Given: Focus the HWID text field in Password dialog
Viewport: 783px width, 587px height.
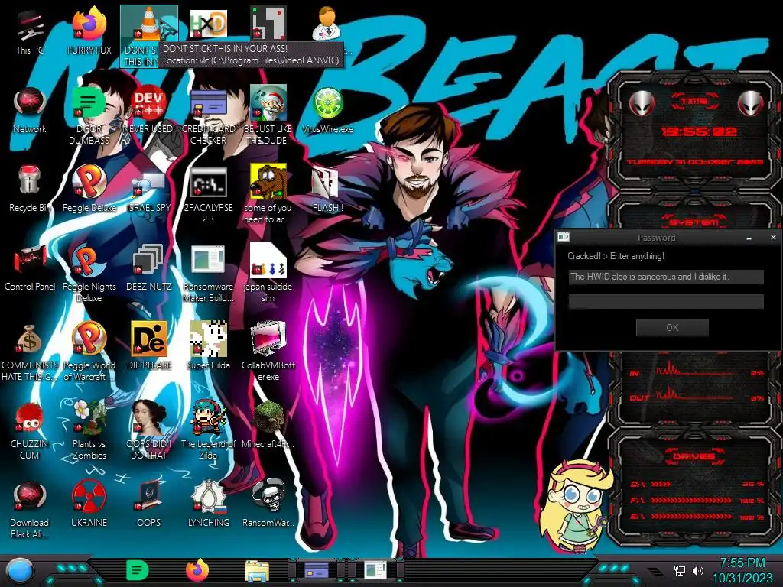Looking at the screenshot, I should (666, 277).
